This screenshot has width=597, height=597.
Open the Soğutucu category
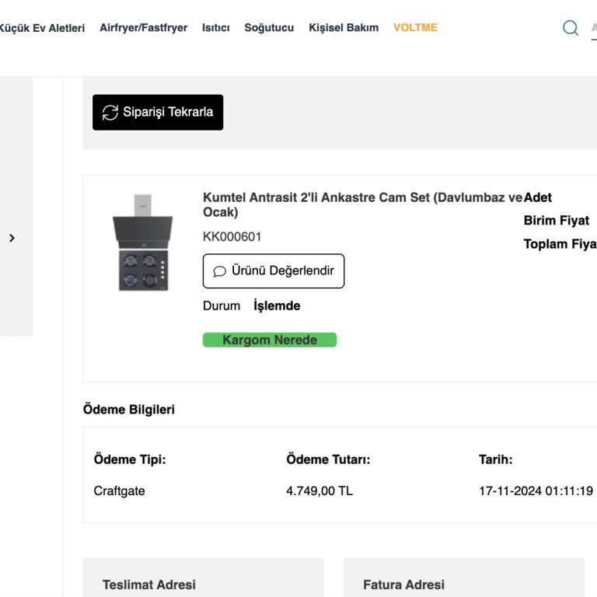tap(269, 28)
